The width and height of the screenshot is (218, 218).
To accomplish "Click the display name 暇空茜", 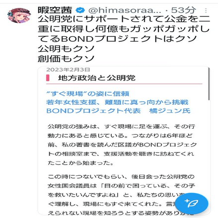I will pos(55,10).
